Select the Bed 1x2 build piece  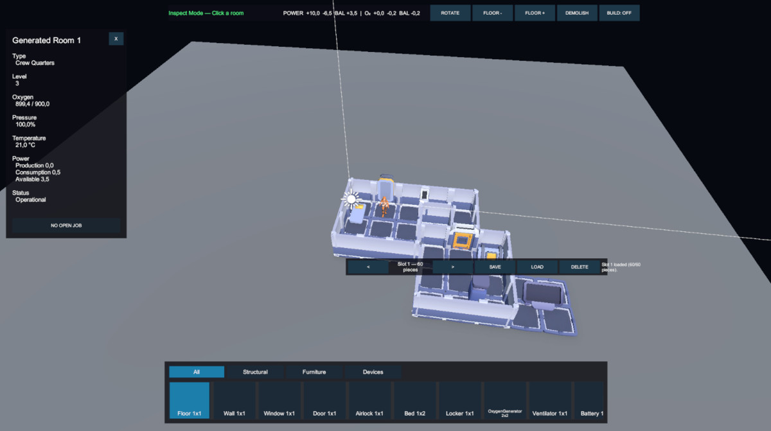coord(414,400)
